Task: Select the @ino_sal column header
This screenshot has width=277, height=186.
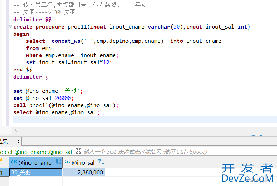Action: pyautogui.click(x=84, y=162)
